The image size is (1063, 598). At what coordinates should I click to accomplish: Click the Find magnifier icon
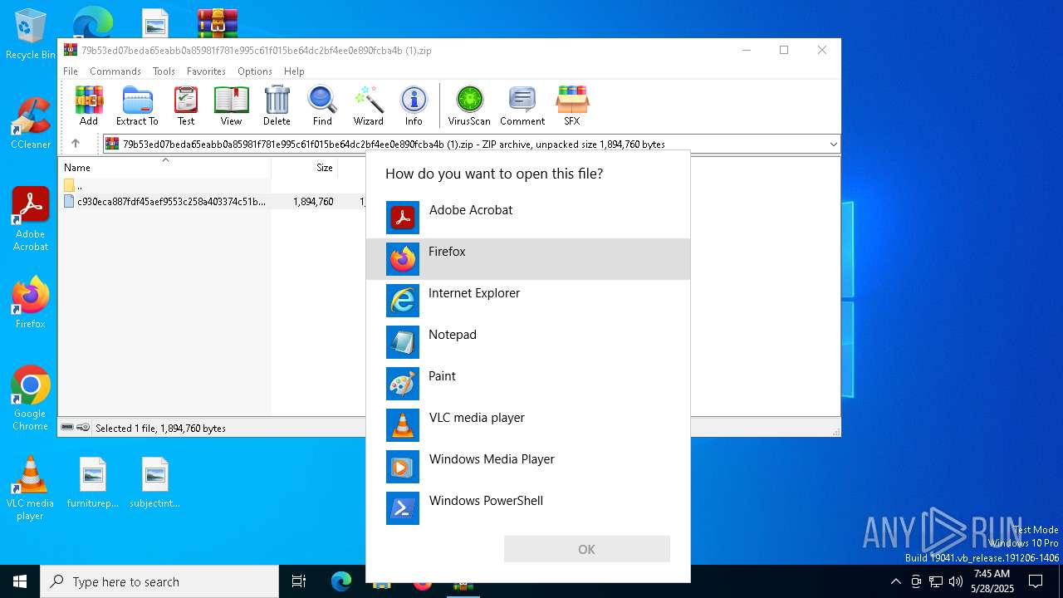point(322,105)
